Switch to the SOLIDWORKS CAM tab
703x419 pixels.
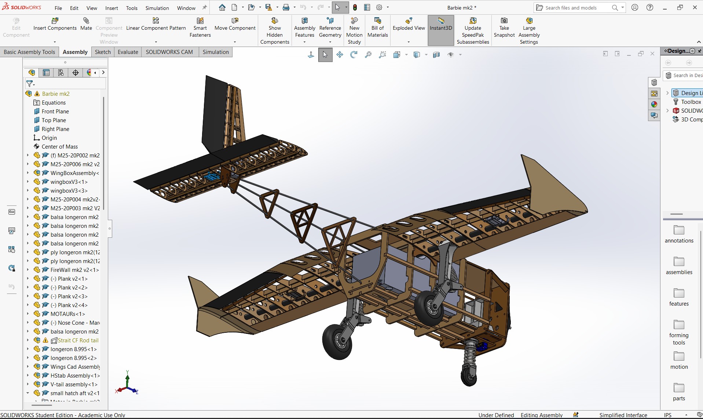pos(169,52)
